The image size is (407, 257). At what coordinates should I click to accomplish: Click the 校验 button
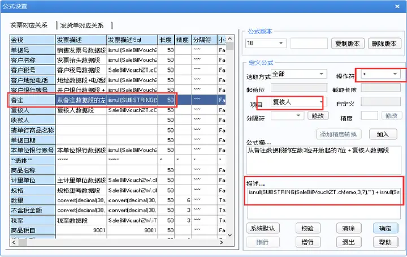point(308,229)
